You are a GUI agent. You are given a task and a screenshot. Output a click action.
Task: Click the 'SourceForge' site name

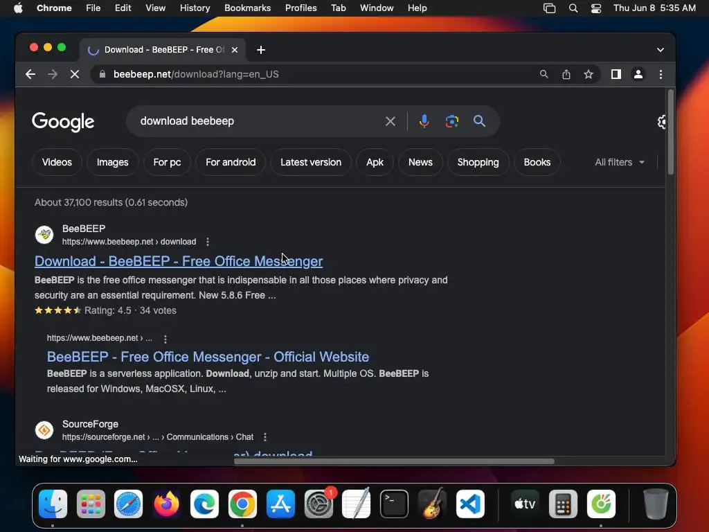(91, 425)
